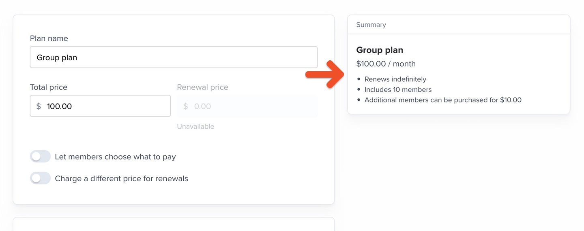Viewport: 584px width, 231px height.
Task: Click the Unavailable hint text
Action: pos(195,127)
